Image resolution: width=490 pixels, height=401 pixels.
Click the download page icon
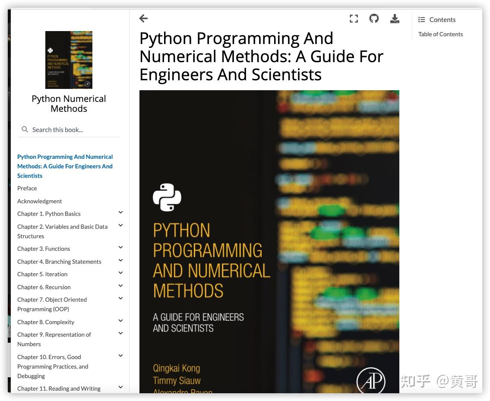395,19
